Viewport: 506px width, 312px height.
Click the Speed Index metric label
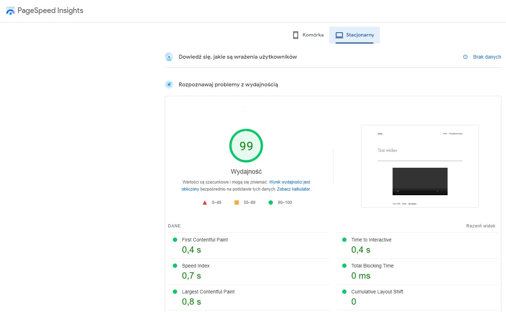point(196,266)
